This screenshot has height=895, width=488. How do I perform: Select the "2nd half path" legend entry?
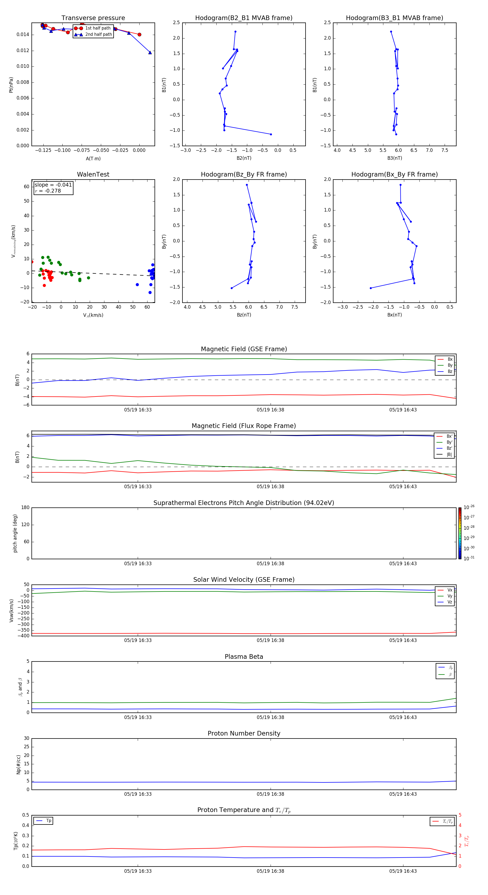93,34
